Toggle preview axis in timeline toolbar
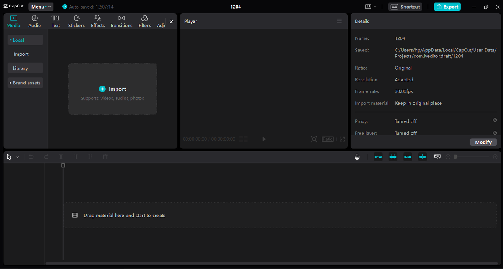This screenshot has width=503, height=269. (422, 157)
